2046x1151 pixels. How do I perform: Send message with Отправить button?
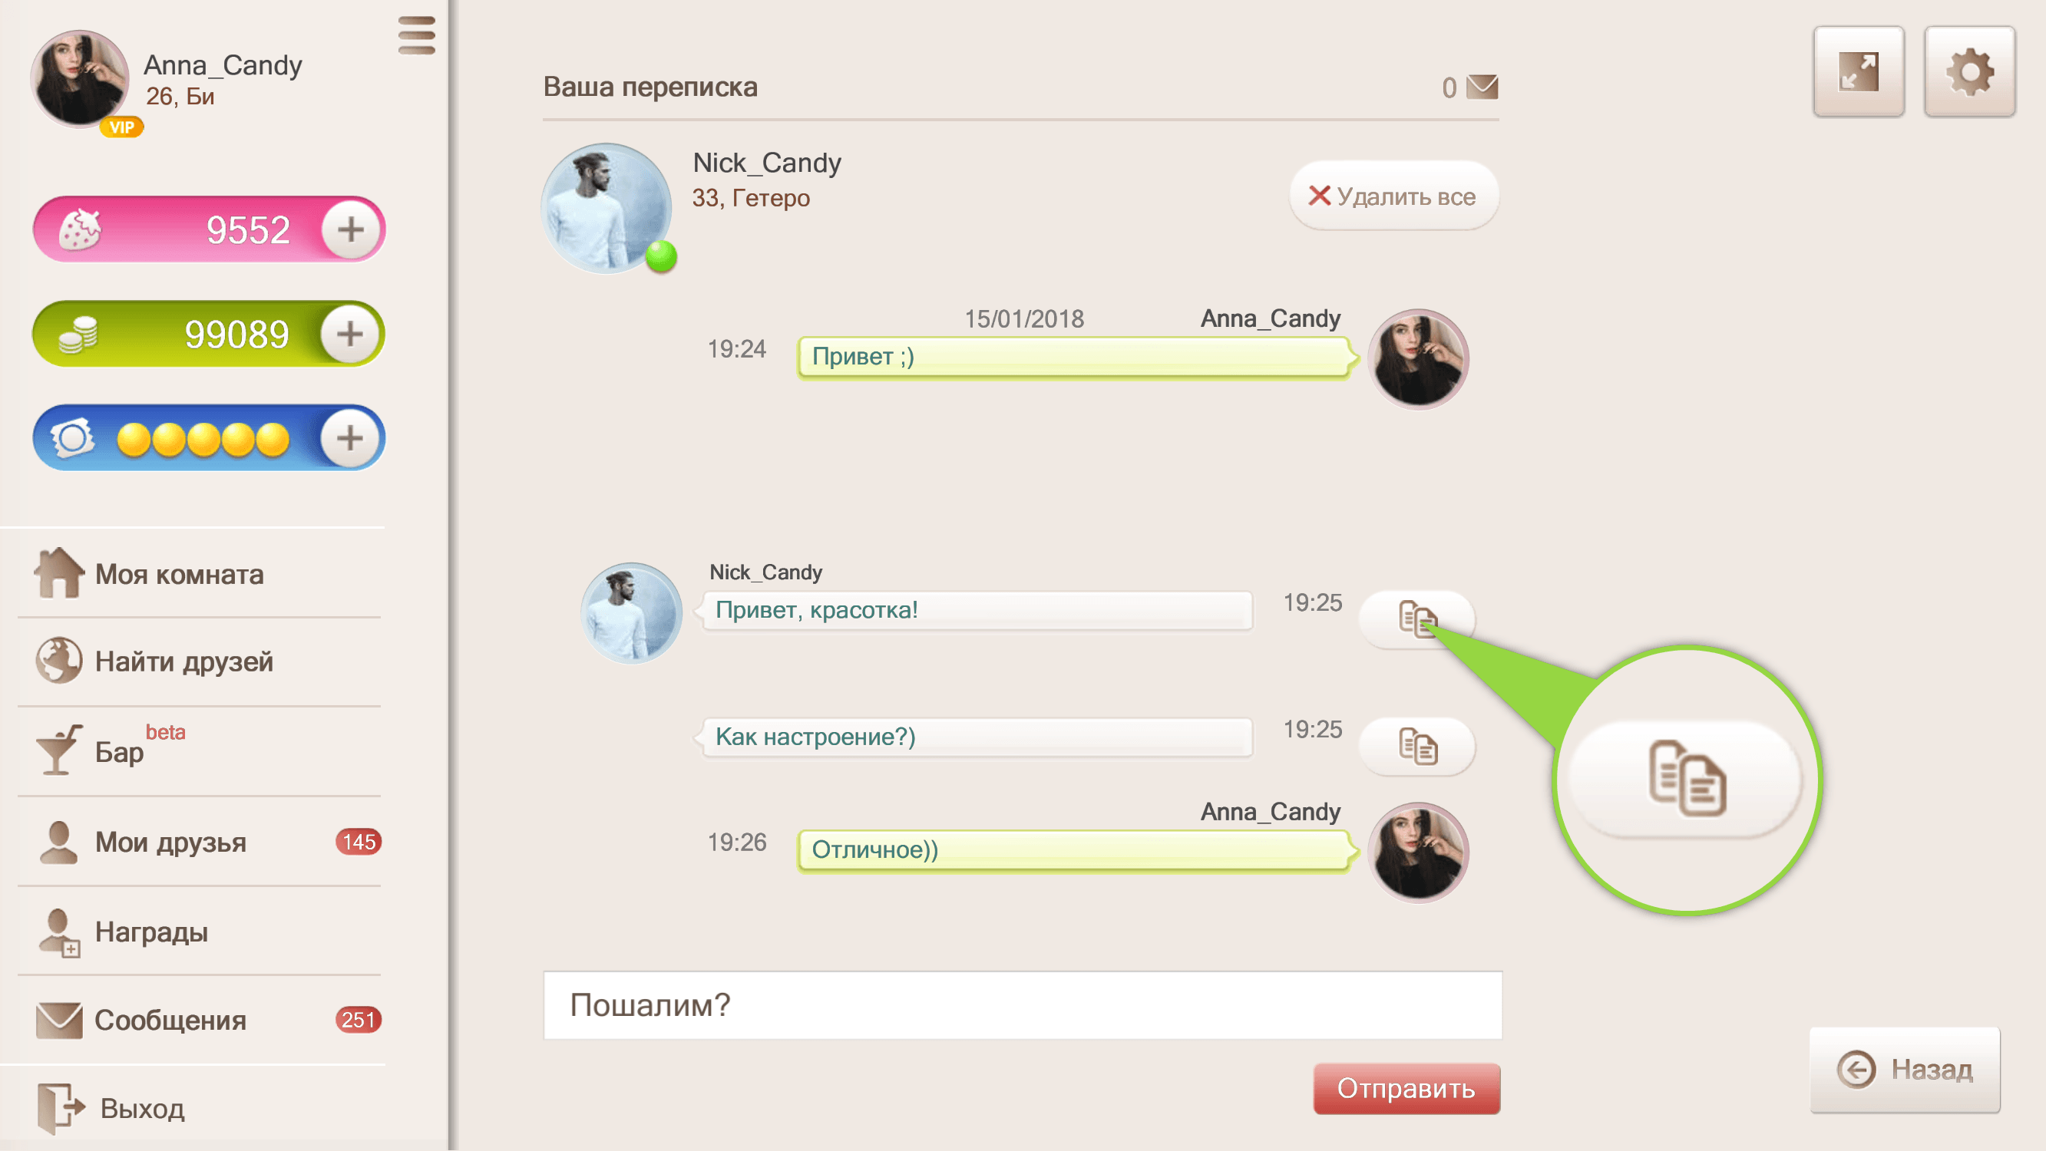pyautogui.click(x=1406, y=1088)
